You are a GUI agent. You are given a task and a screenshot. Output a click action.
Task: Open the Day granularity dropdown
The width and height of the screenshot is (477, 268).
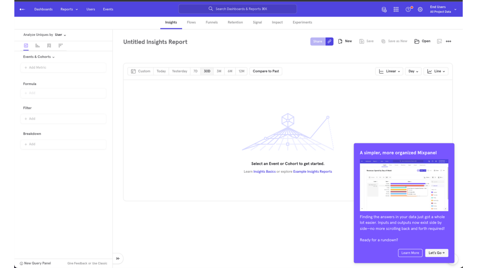[x=414, y=71]
